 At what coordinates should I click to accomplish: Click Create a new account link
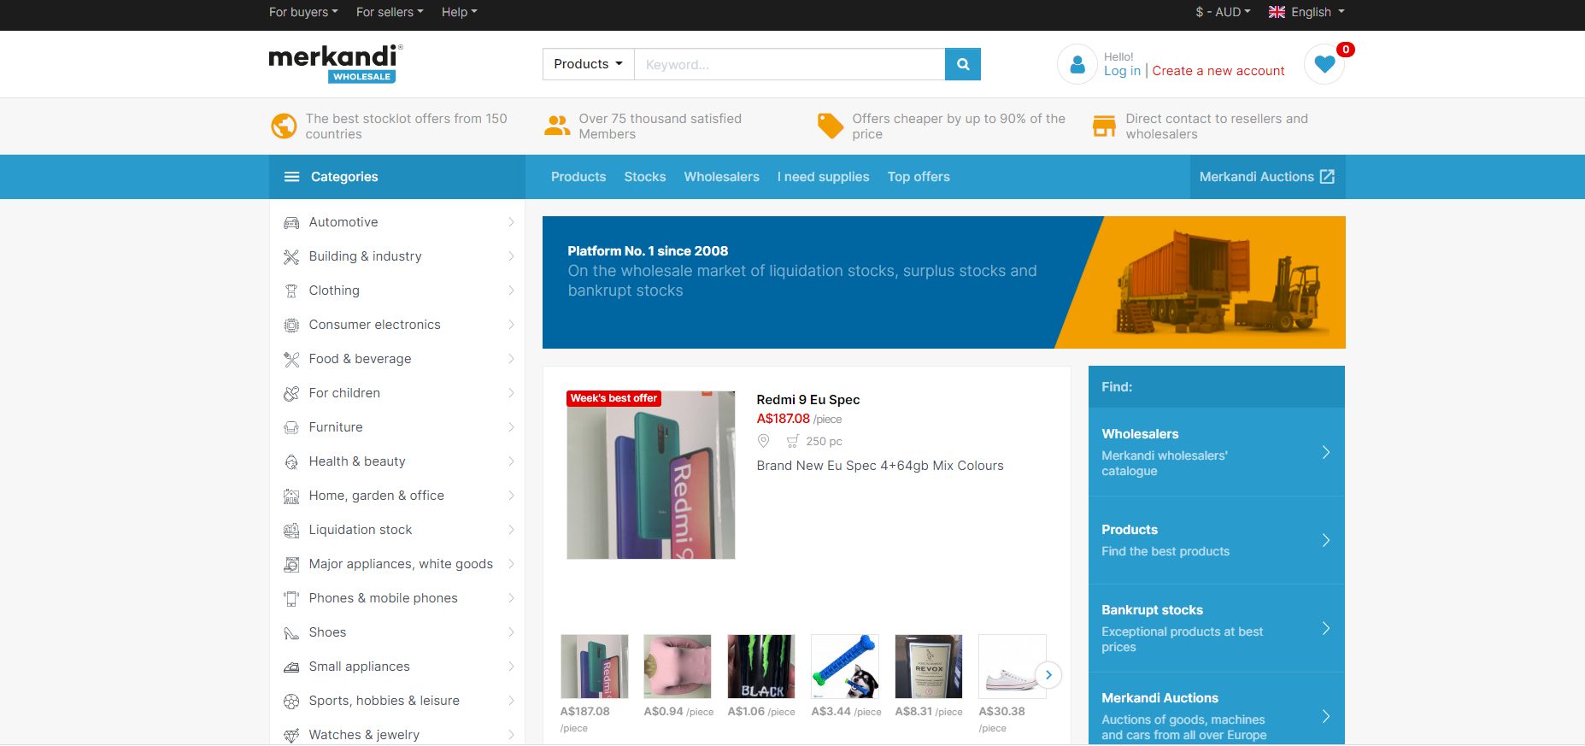point(1218,71)
